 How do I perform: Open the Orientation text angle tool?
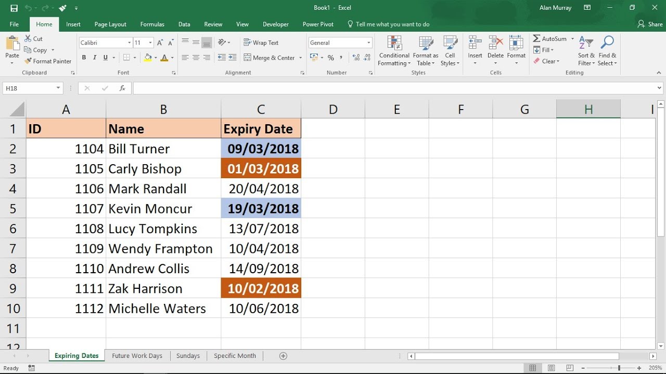coord(222,43)
